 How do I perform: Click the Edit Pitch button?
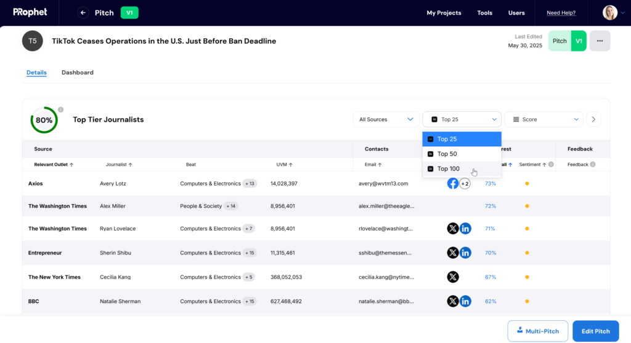click(596, 331)
